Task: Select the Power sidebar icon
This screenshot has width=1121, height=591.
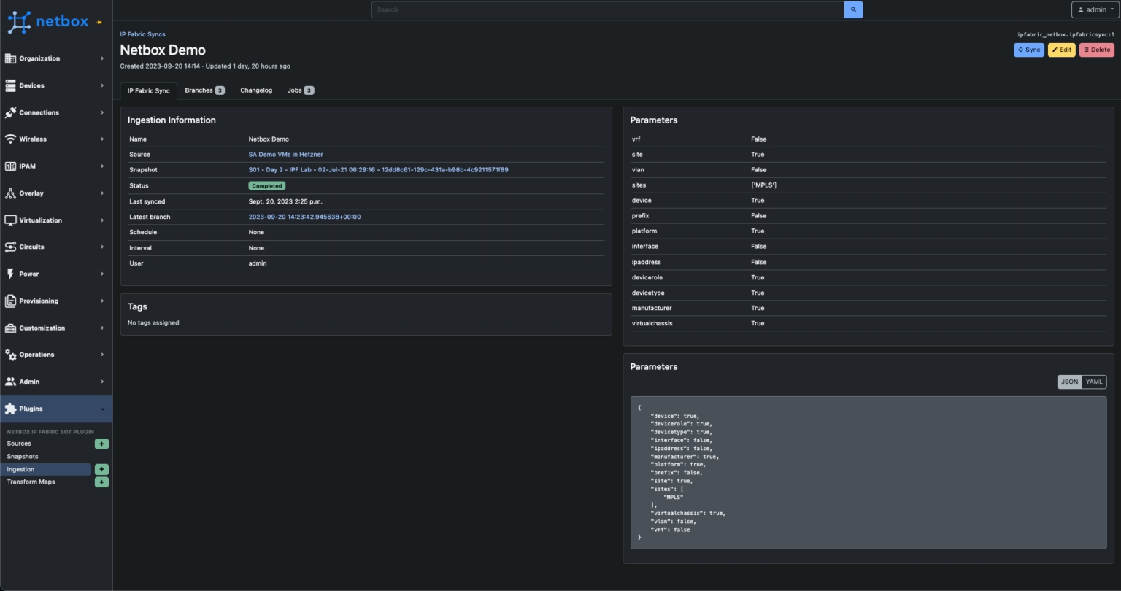Action: point(12,274)
